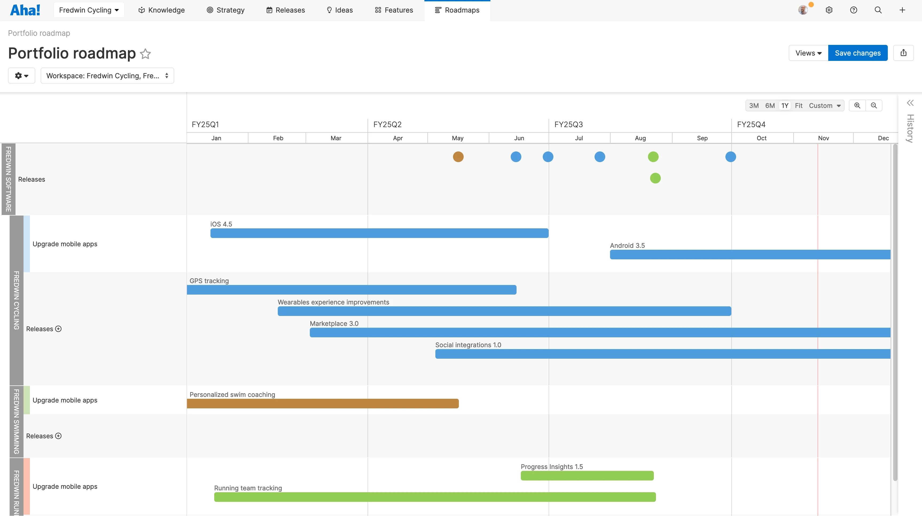
Task: Zoom in on the roadmap timeline
Action: pyautogui.click(x=857, y=105)
